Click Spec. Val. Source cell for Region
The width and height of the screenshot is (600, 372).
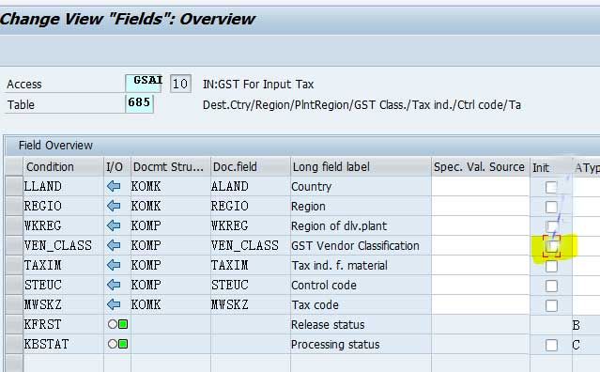[480, 207]
